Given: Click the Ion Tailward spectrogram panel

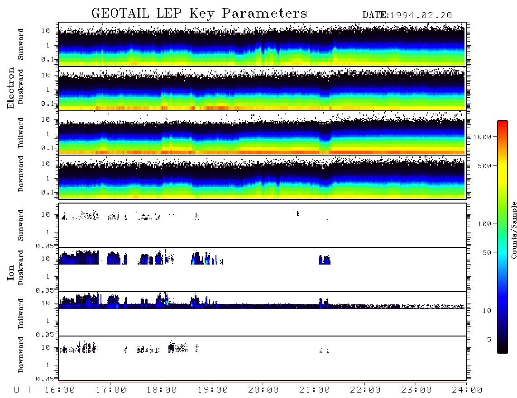Looking at the screenshot, I should point(263,314).
